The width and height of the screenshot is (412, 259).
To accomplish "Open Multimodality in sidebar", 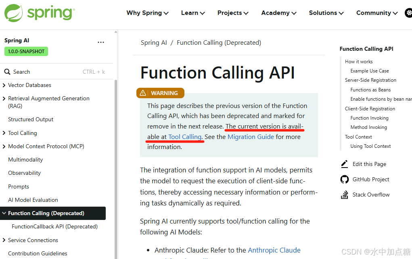I will pyautogui.click(x=25, y=160).
